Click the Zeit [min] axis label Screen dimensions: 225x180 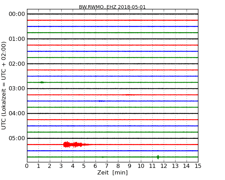click(112, 172)
